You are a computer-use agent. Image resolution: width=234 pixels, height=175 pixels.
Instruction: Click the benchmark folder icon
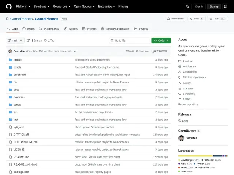coord(10,75)
